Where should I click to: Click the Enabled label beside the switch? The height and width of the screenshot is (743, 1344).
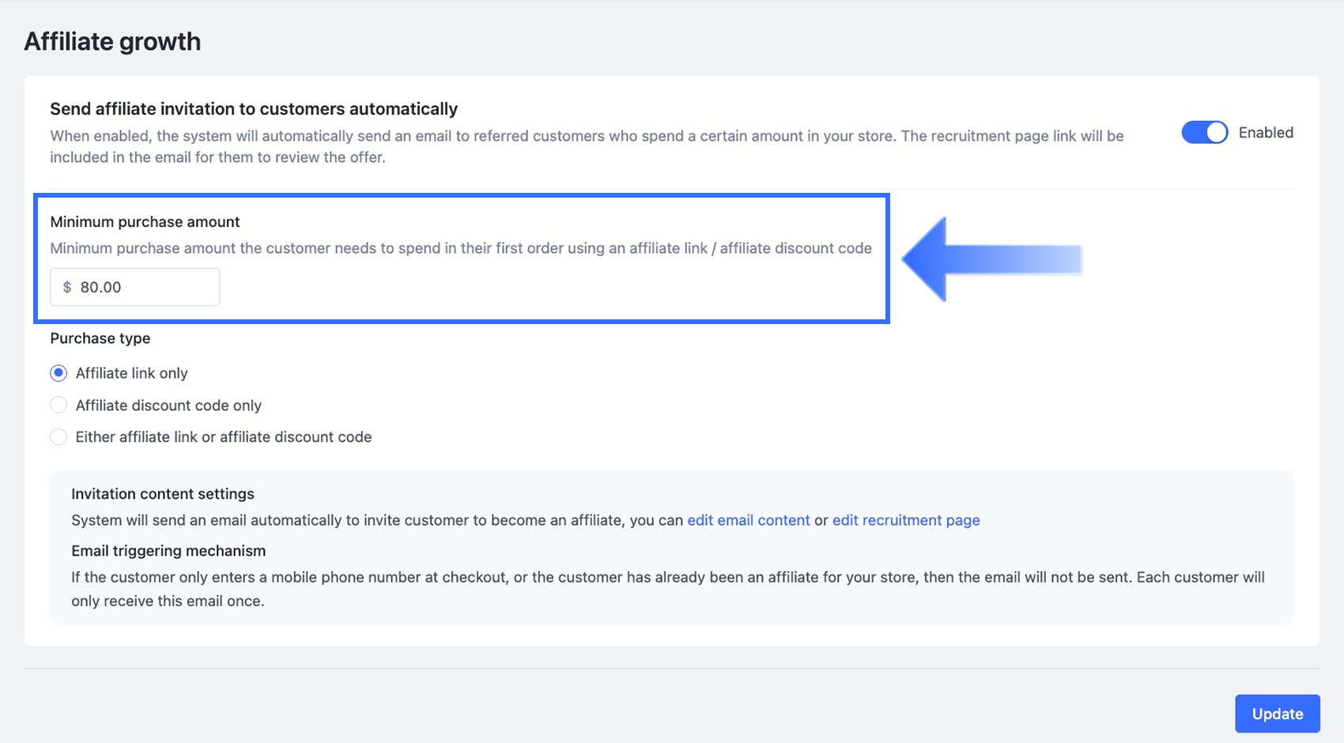coord(1266,133)
